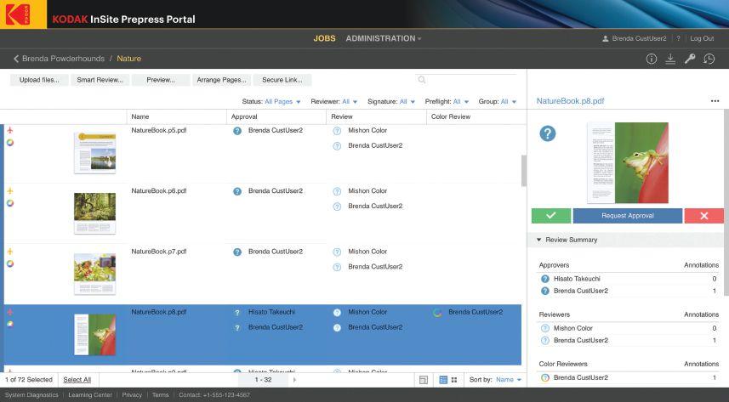
Task: Click the user icon beside Brenda CustUser2
Action: (606, 38)
